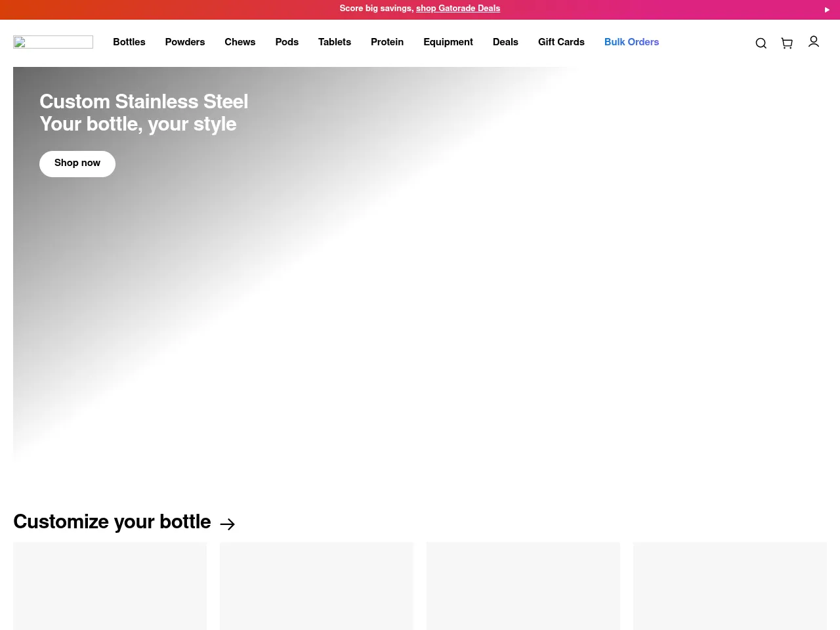Advance the promo banner with play arrow

(827, 10)
